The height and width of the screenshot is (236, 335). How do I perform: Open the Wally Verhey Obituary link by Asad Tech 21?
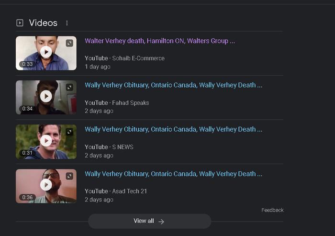pyautogui.click(x=173, y=174)
